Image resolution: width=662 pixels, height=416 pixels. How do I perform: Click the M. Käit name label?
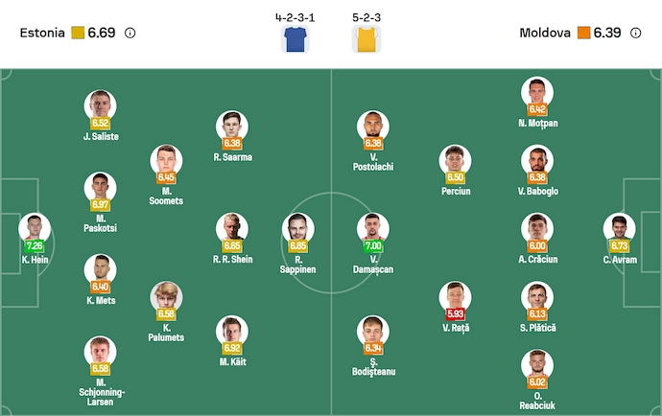pos(231,361)
